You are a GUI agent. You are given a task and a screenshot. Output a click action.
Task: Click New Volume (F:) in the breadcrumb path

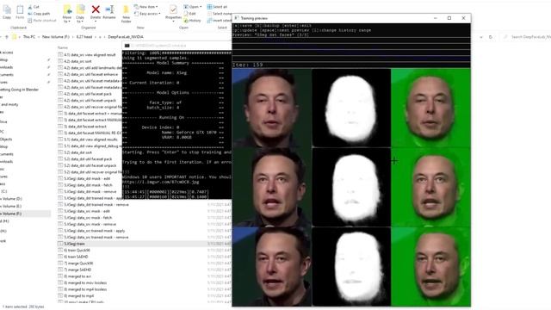(x=55, y=36)
